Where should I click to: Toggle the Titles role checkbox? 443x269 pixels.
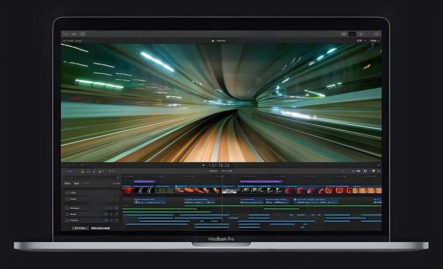[x=67, y=192]
